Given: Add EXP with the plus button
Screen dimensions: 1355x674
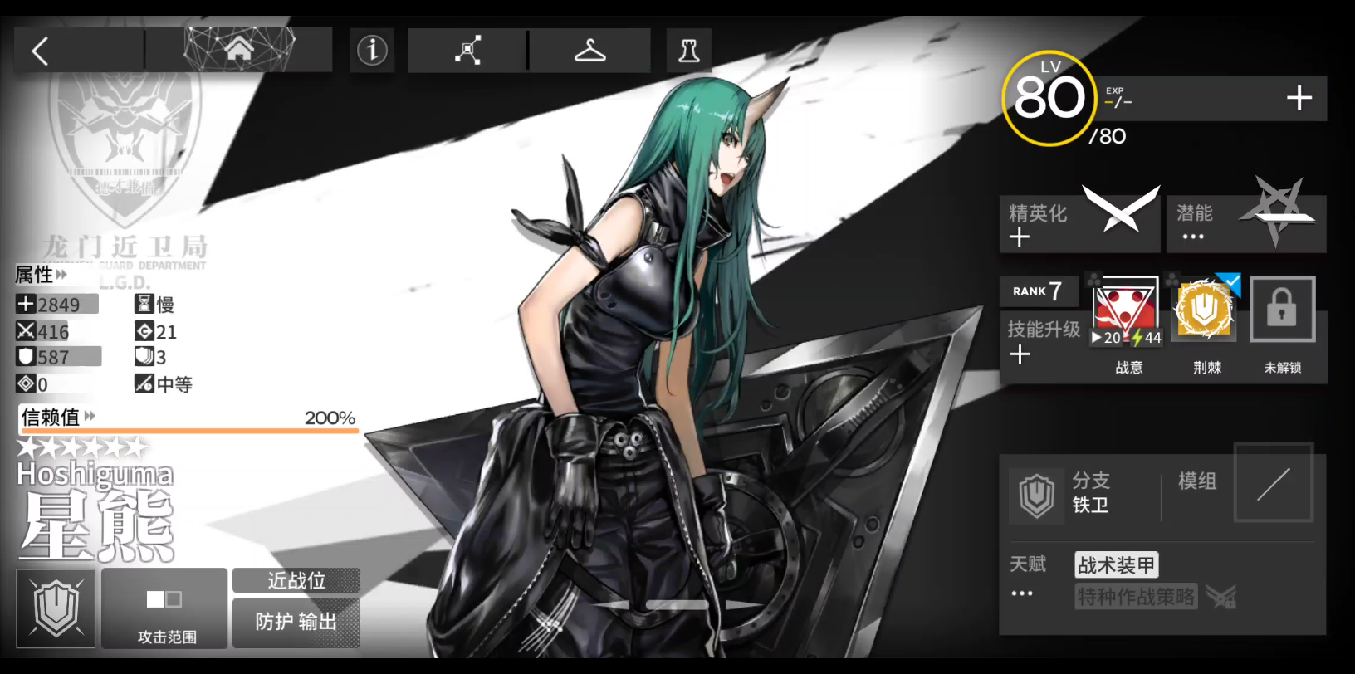Looking at the screenshot, I should pyautogui.click(x=1299, y=98).
